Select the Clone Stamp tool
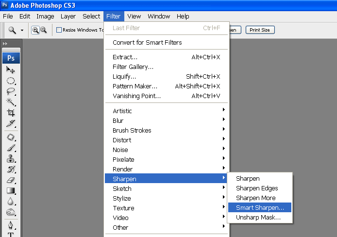 pyautogui.click(x=11, y=159)
